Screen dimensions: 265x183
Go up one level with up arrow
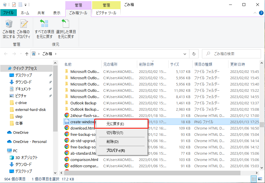[27, 54]
